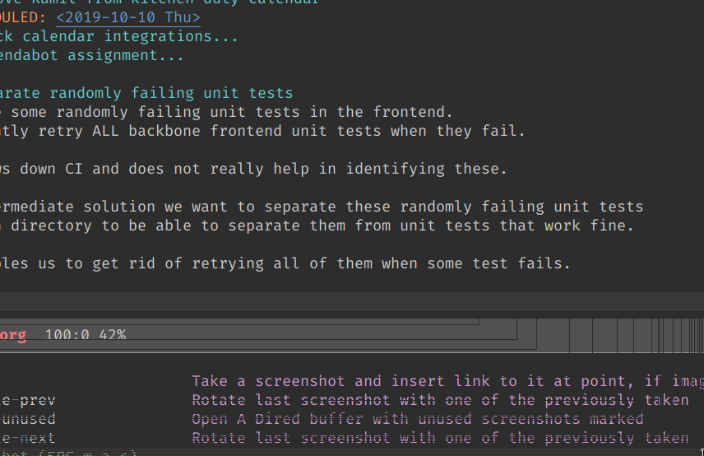Image resolution: width=704 pixels, height=456 pixels.
Task: Open the 2019-10-10 Thu scheduled date link
Action: [x=127, y=17]
